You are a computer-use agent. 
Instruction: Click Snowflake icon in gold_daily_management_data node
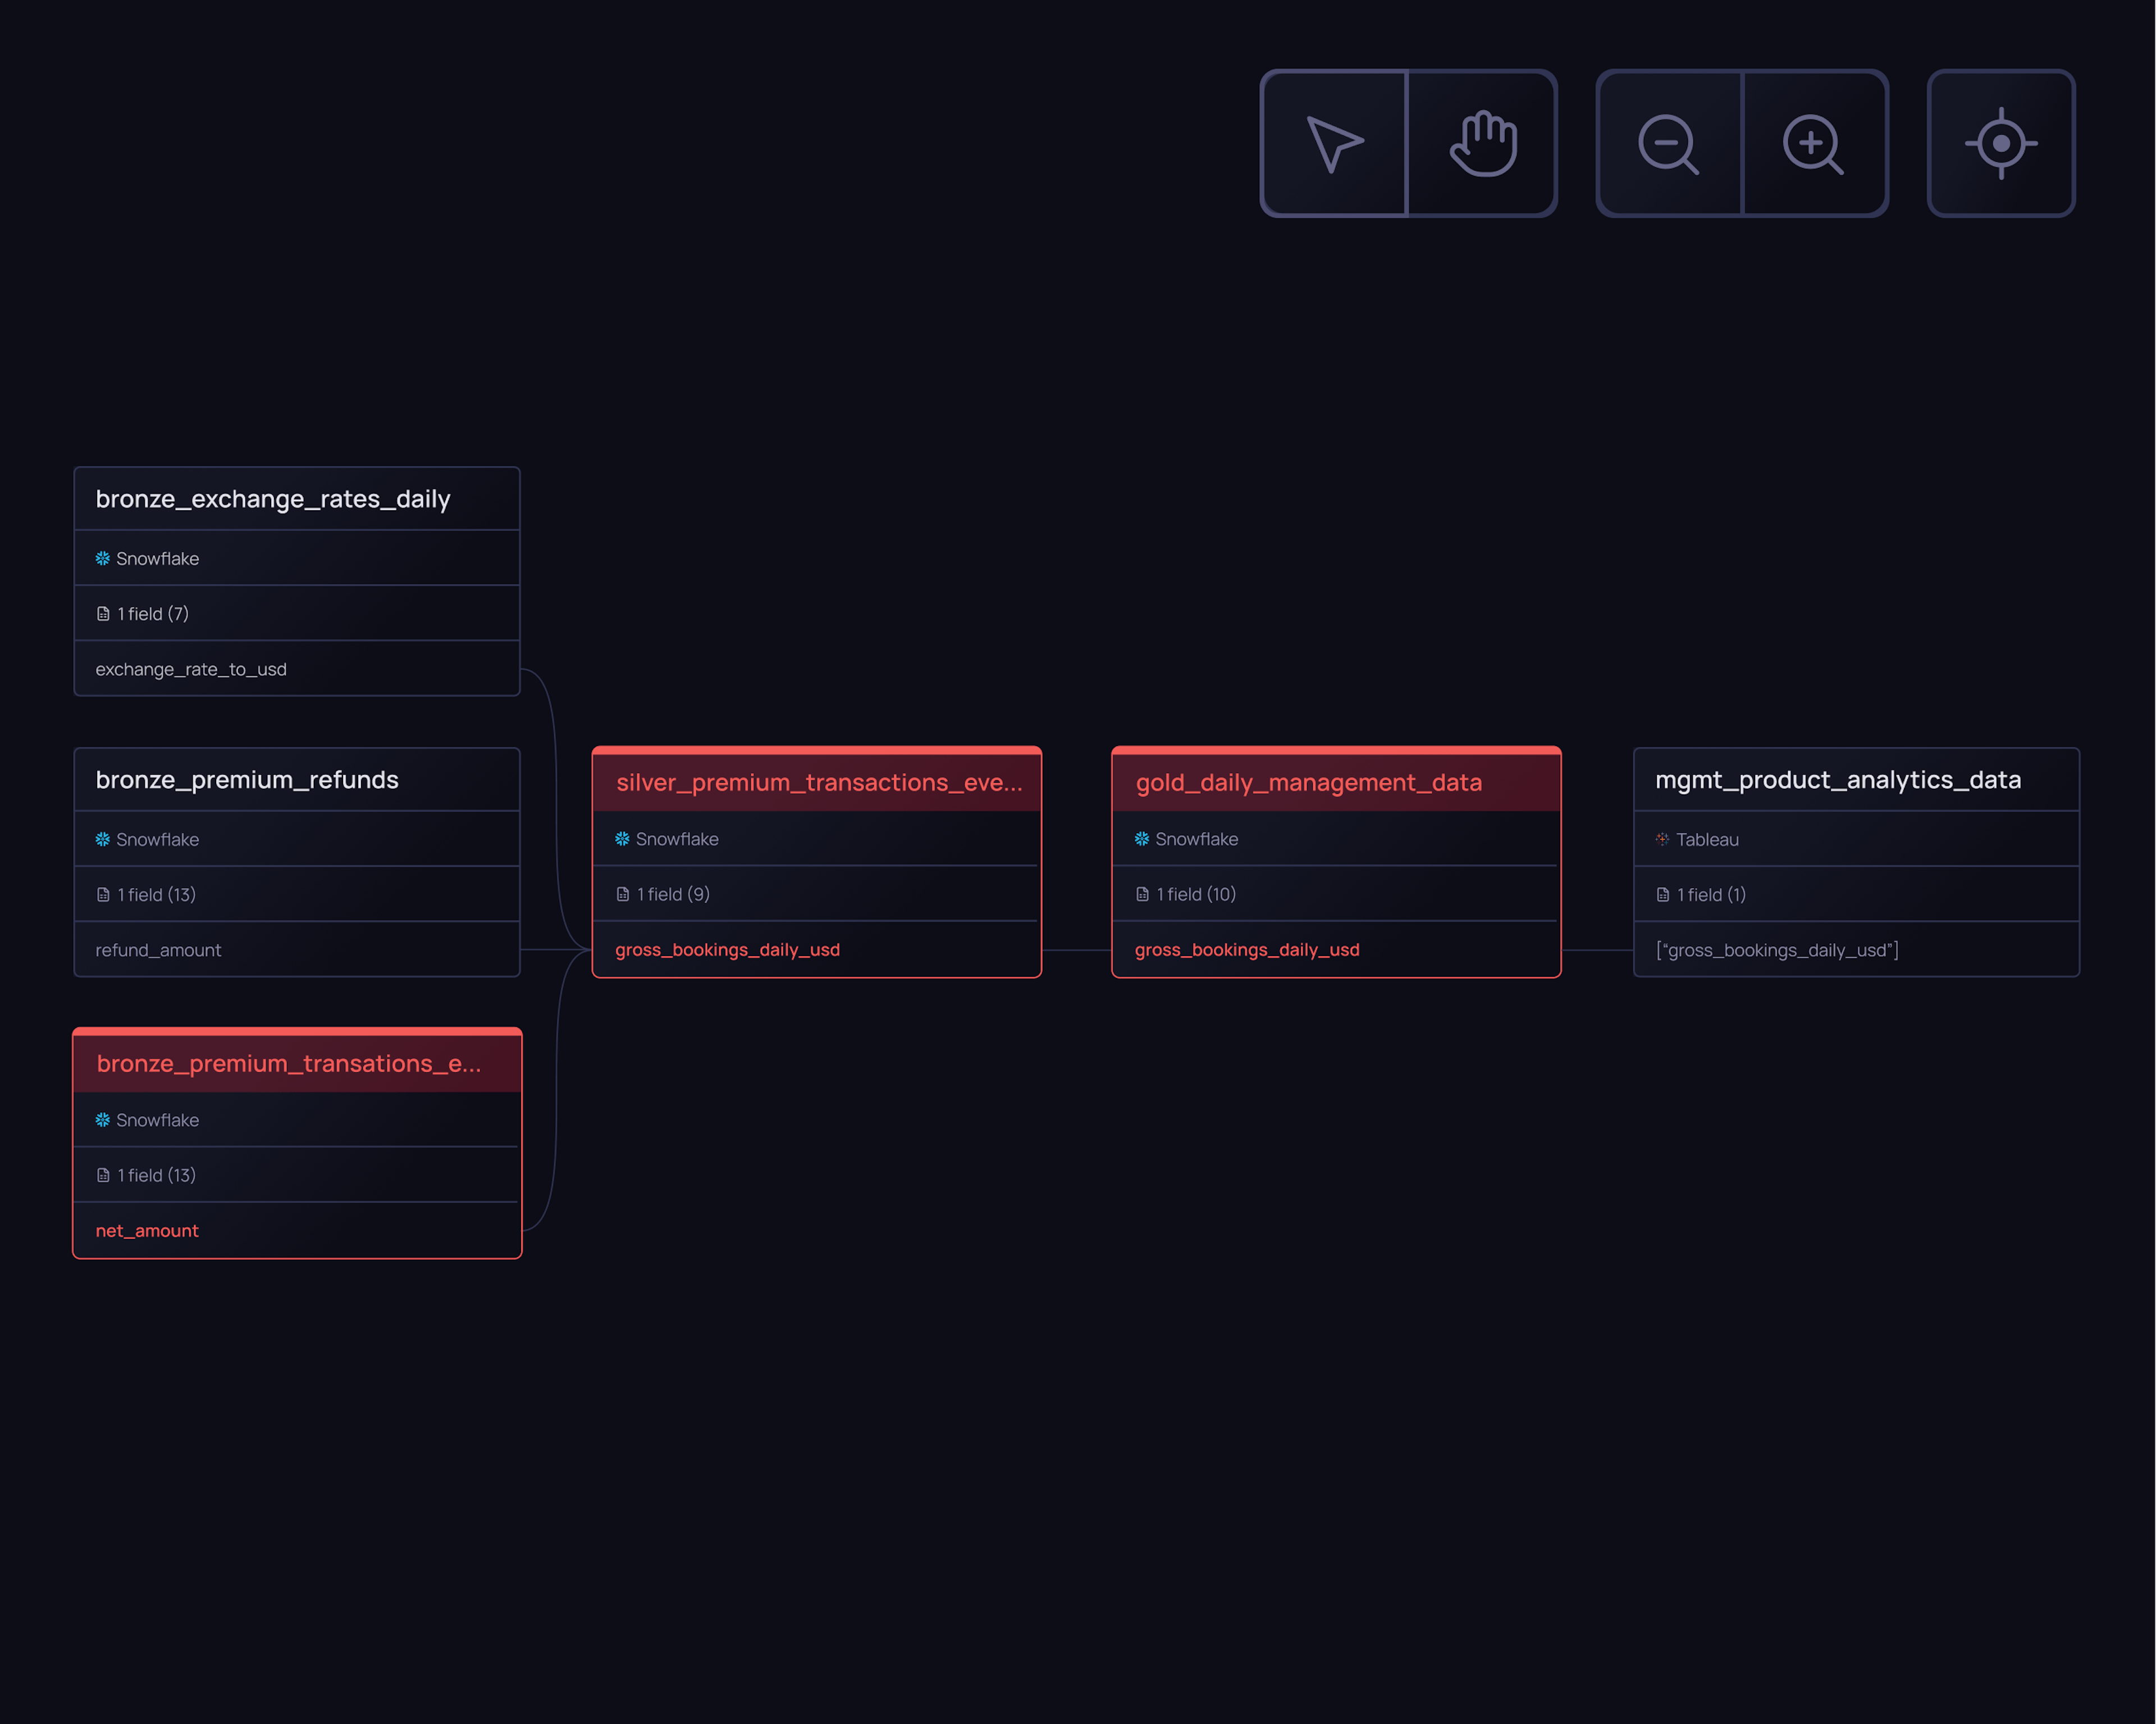(x=1142, y=839)
